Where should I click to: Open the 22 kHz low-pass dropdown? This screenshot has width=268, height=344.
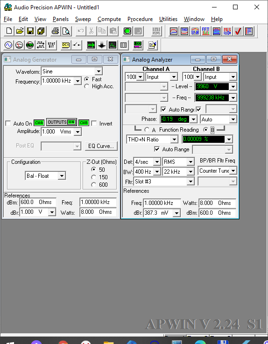pyautogui.click(x=190, y=172)
